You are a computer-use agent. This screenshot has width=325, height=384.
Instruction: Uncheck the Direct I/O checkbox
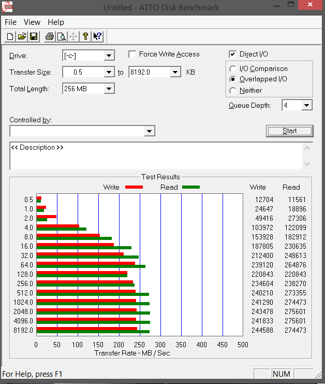(x=232, y=54)
